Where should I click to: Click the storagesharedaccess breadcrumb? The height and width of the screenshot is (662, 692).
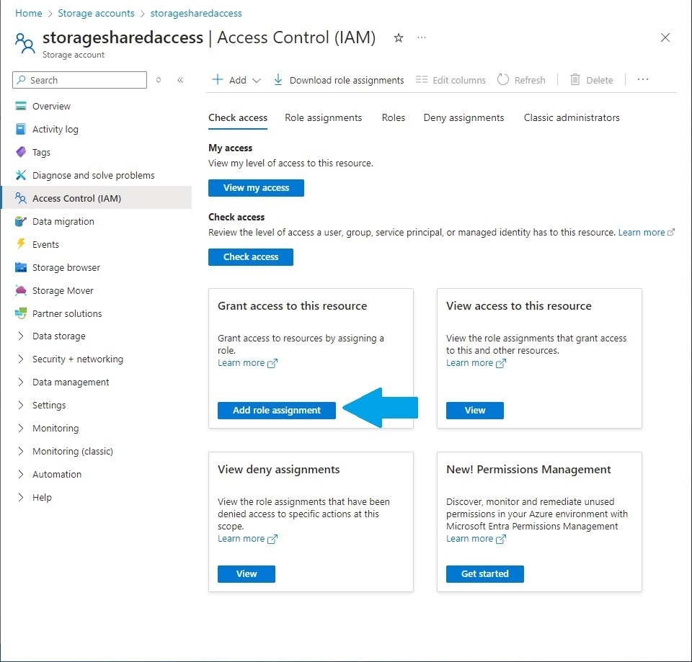point(196,13)
